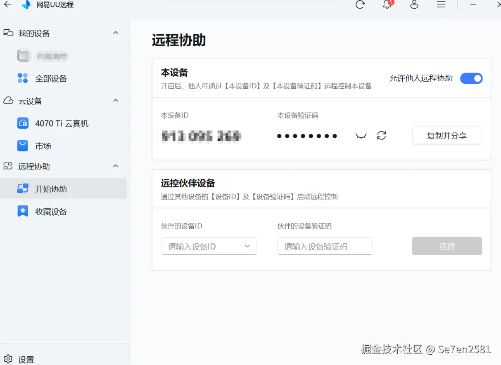Select 全部设备 in sidebar
The height and width of the screenshot is (365, 501).
point(64,78)
